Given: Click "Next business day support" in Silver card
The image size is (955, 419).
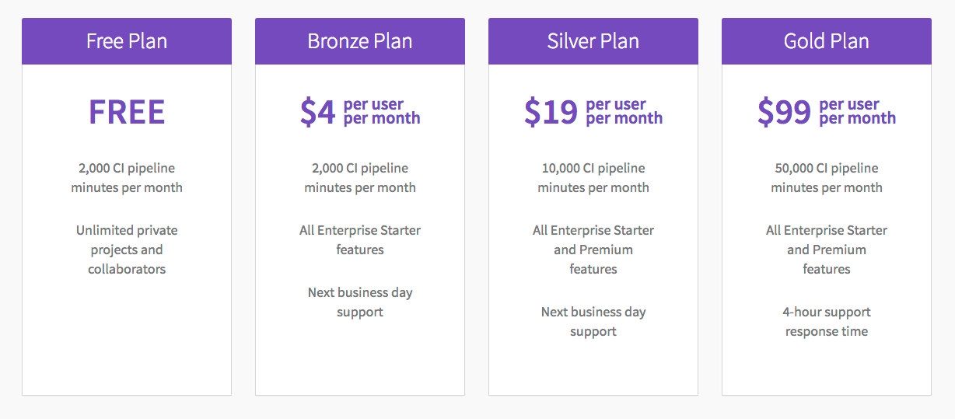Looking at the screenshot, I should click(x=593, y=321).
